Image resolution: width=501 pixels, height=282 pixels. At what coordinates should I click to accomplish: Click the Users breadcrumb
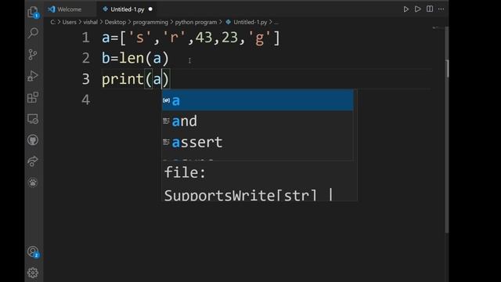click(70, 22)
